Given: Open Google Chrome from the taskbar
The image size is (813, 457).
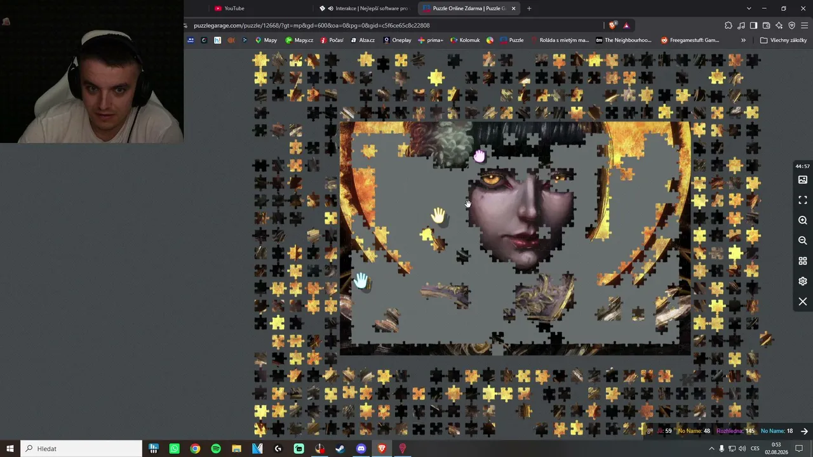Looking at the screenshot, I should point(195,449).
